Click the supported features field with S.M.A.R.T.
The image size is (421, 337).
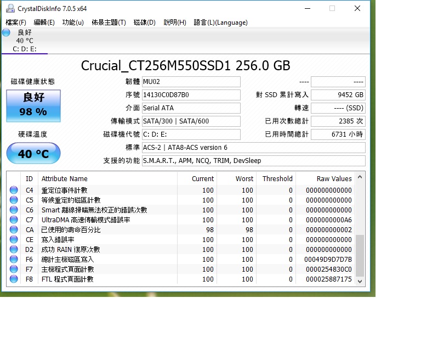coord(254,161)
